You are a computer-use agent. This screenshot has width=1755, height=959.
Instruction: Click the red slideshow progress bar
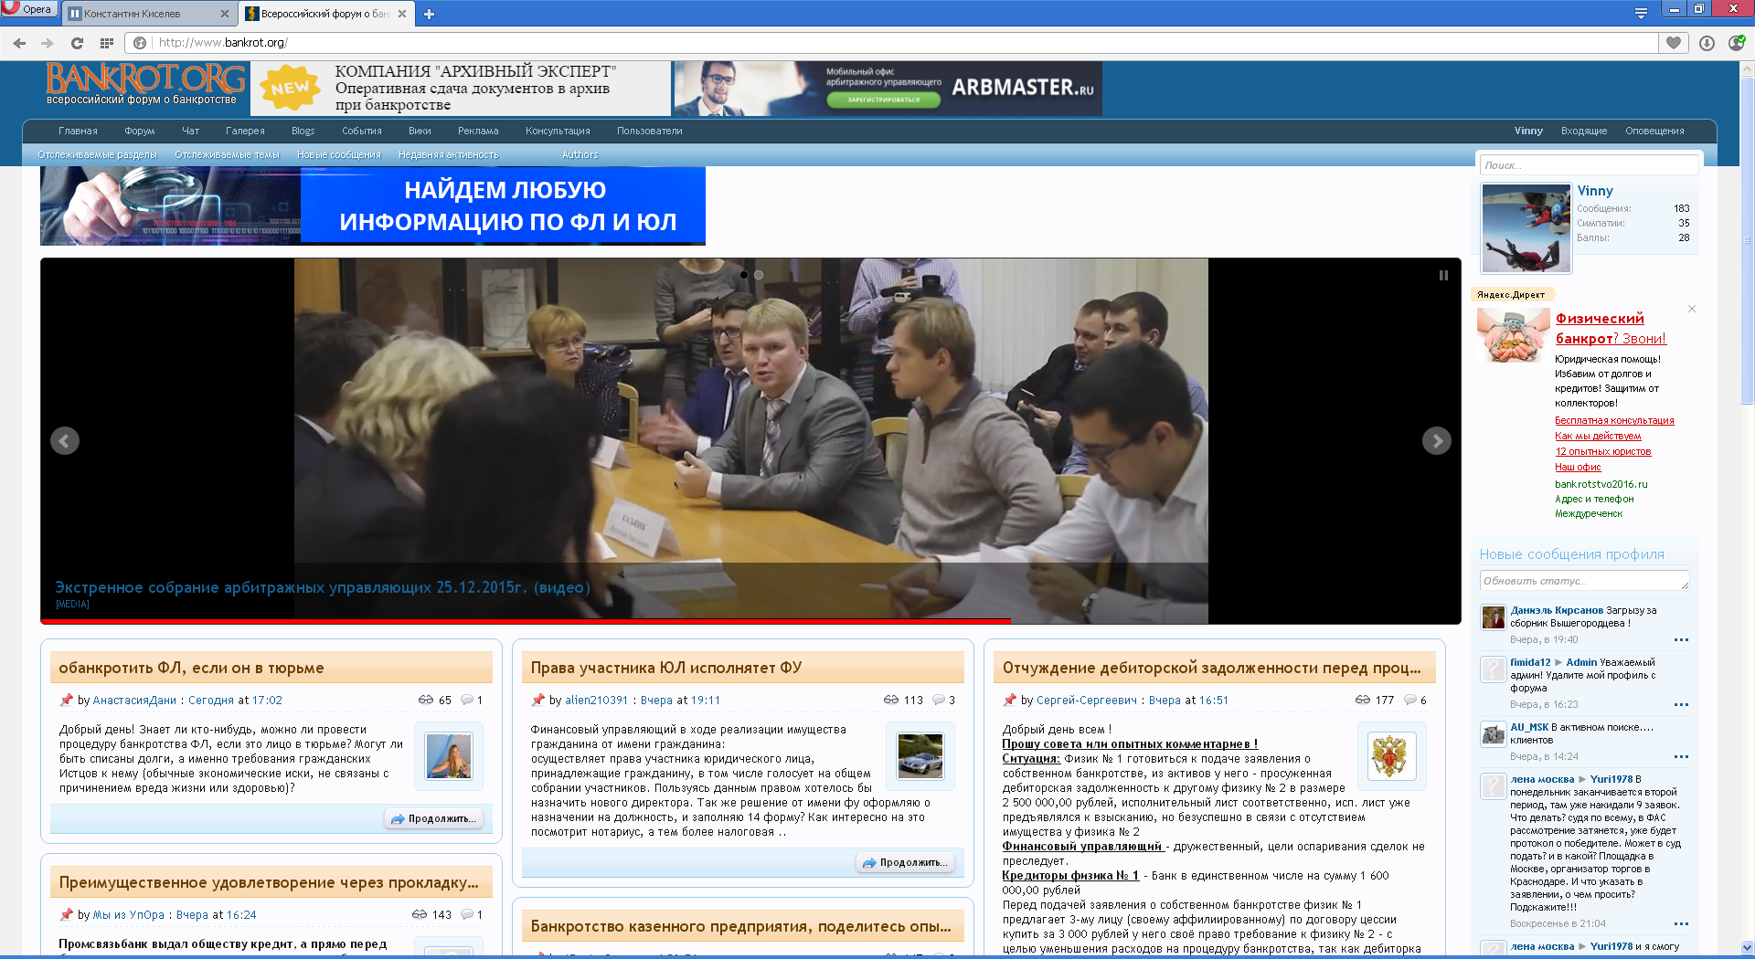[526, 621]
